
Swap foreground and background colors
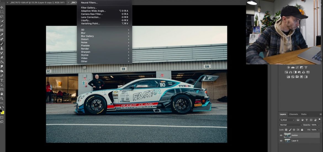point(3,107)
